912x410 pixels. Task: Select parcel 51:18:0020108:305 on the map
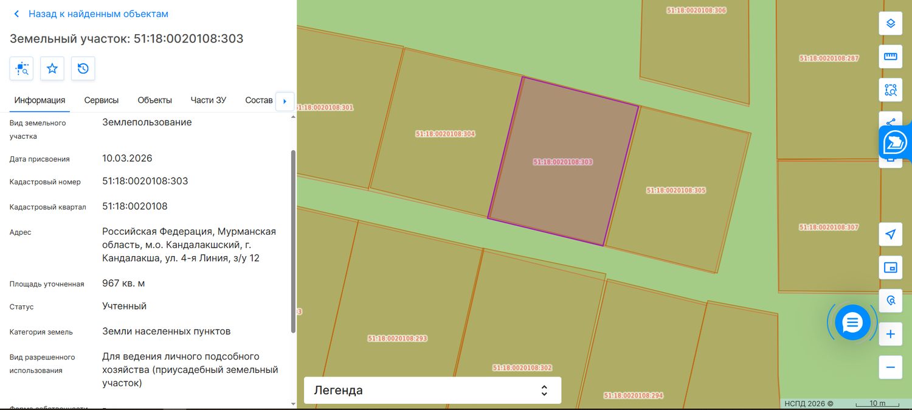coord(675,190)
